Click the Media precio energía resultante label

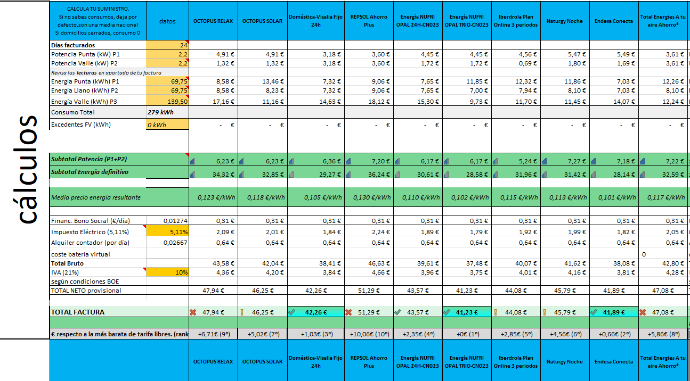point(96,197)
